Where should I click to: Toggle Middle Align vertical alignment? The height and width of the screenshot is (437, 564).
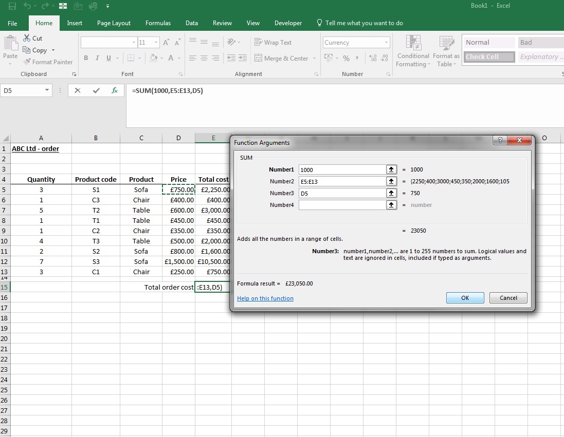(204, 42)
